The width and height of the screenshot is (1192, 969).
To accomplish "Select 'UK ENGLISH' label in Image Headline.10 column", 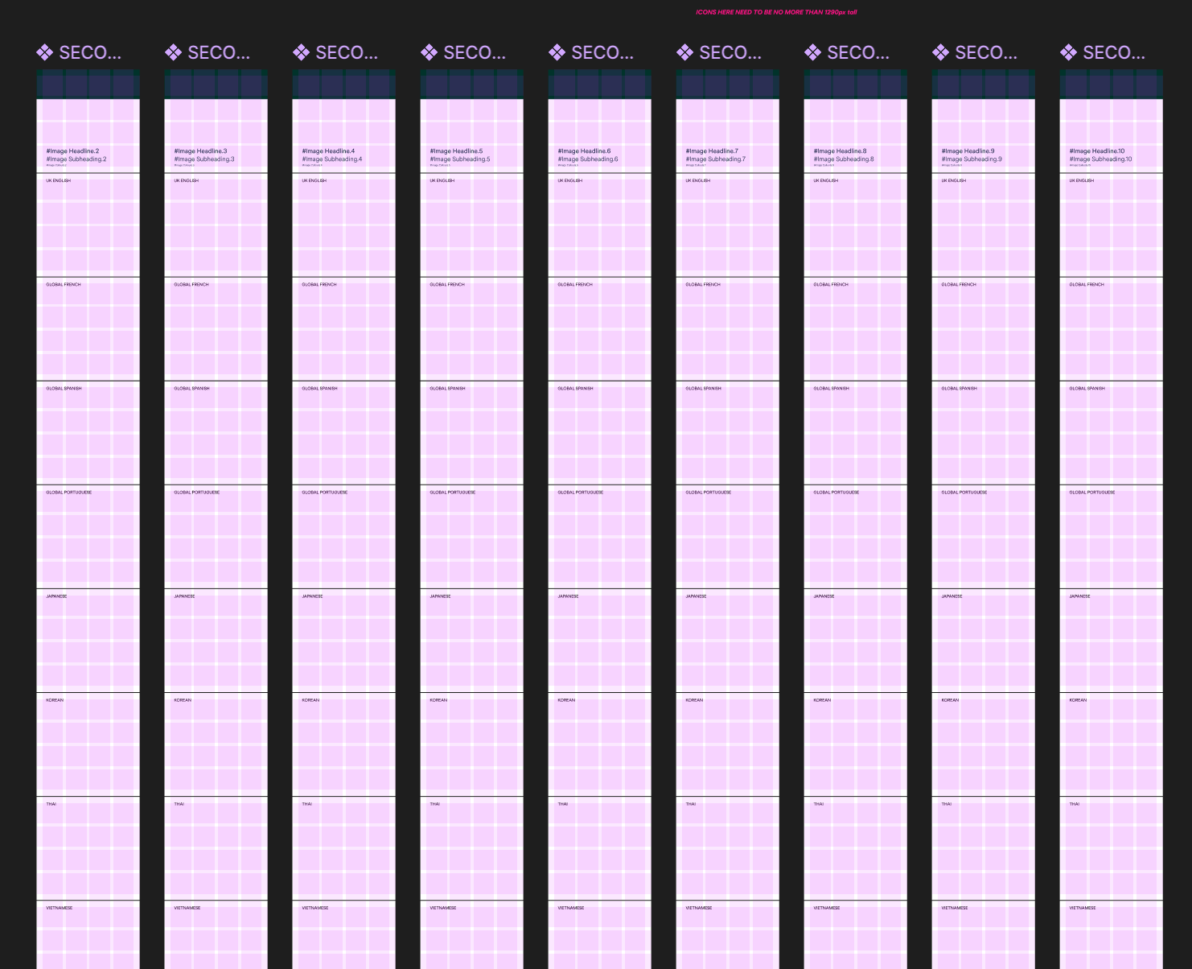I will (1082, 180).
